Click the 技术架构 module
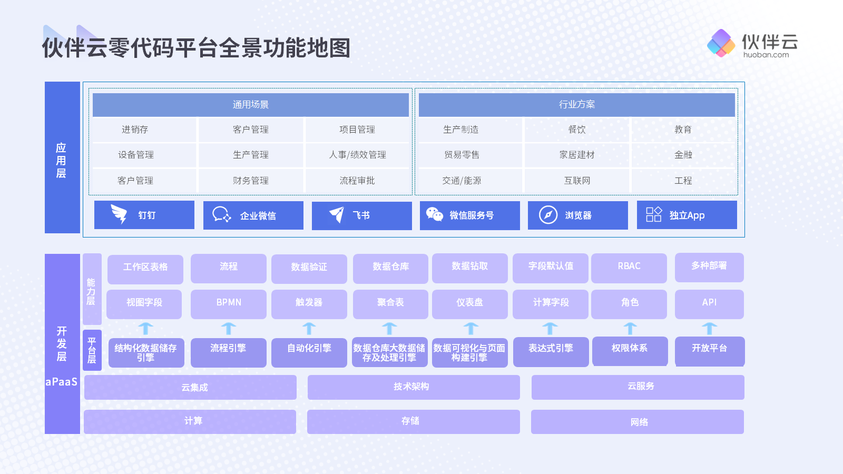 point(414,387)
